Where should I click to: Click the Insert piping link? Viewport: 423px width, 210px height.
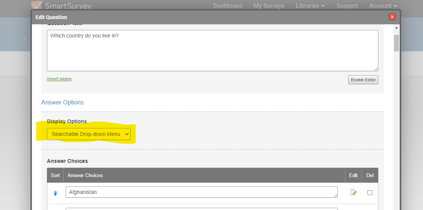[x=59, y=79]
